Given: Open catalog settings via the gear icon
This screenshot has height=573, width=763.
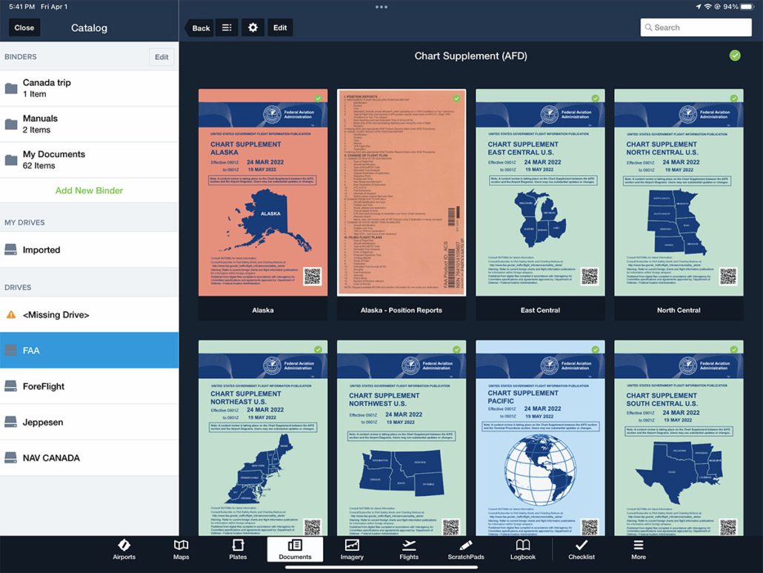Looking at the screenshot, I should [252, 27].
